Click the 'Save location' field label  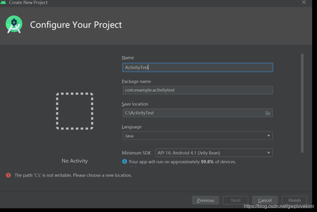[x=135, y=104]
